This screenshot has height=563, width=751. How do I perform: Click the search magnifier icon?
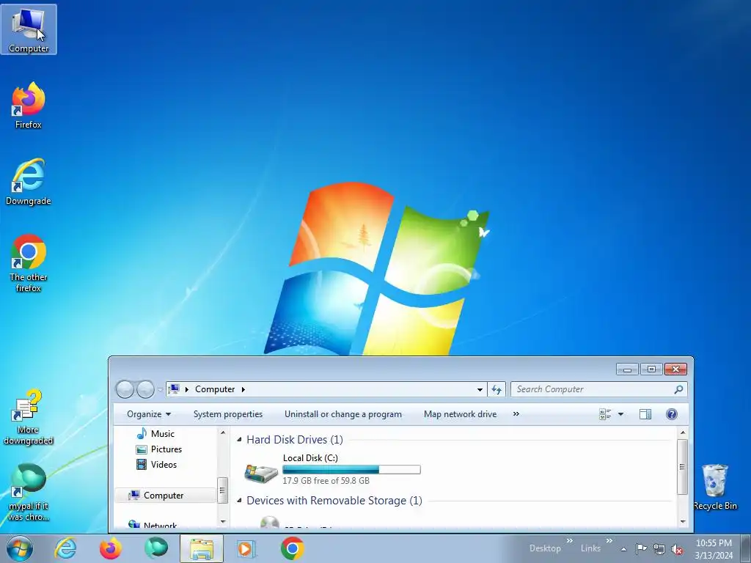(x=678, y=389)
